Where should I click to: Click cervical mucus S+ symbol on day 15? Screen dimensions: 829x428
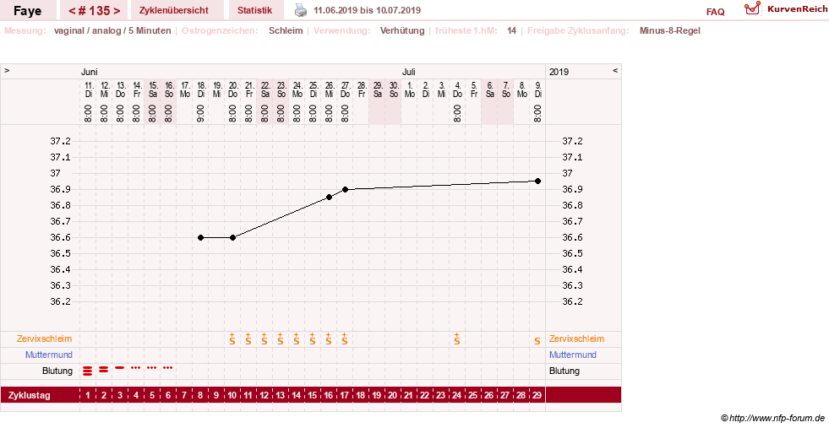(313, 339)
